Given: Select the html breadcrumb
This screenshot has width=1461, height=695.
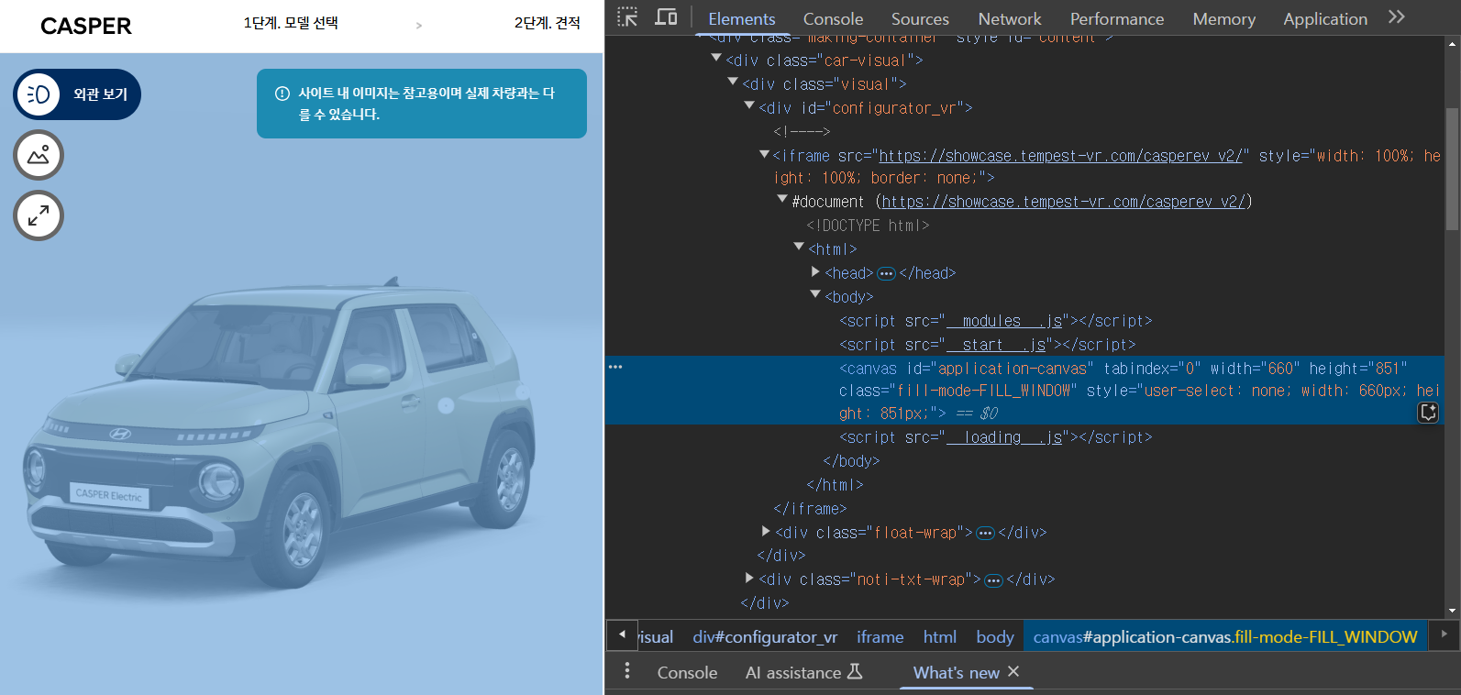Looking at the screenshot, I should [940, 636].
